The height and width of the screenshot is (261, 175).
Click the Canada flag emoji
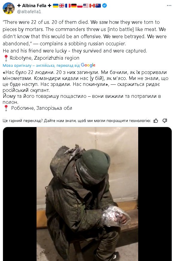tap(92, 6)
